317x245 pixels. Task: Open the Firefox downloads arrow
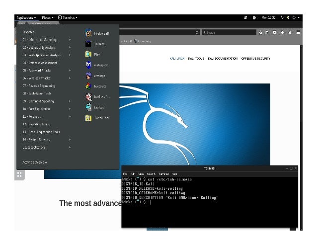(282, 32)
